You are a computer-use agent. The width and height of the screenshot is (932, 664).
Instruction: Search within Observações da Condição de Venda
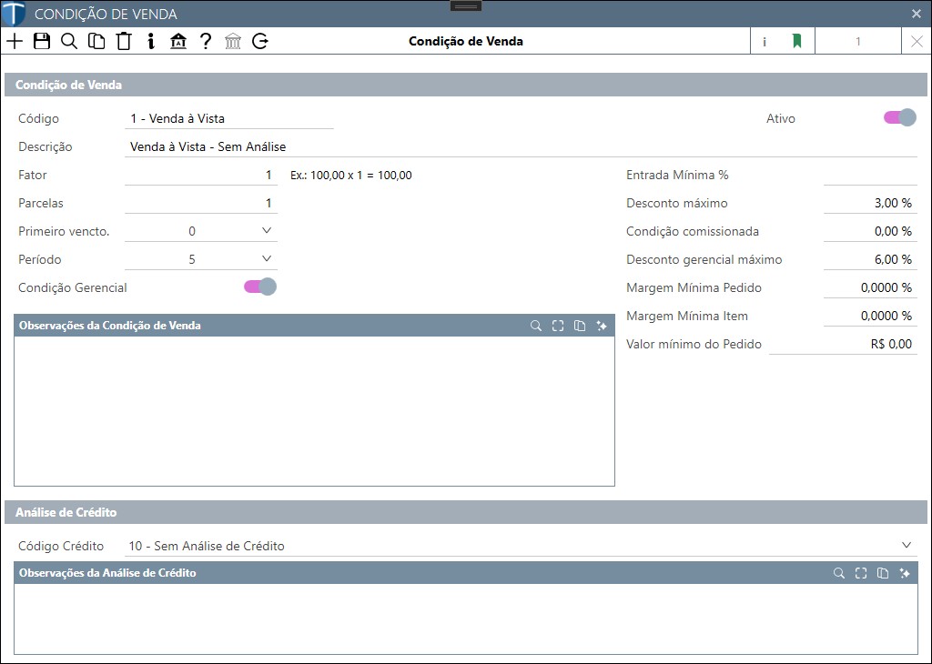click(536, 326)
